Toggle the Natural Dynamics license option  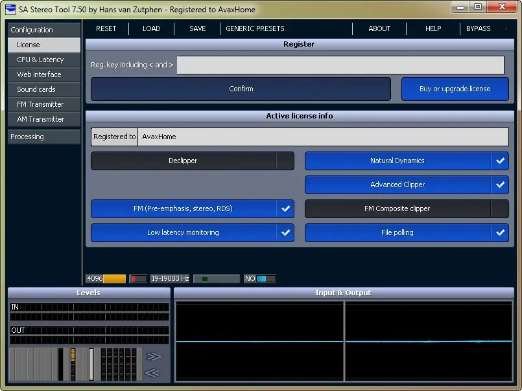click(x=407, y=161)
